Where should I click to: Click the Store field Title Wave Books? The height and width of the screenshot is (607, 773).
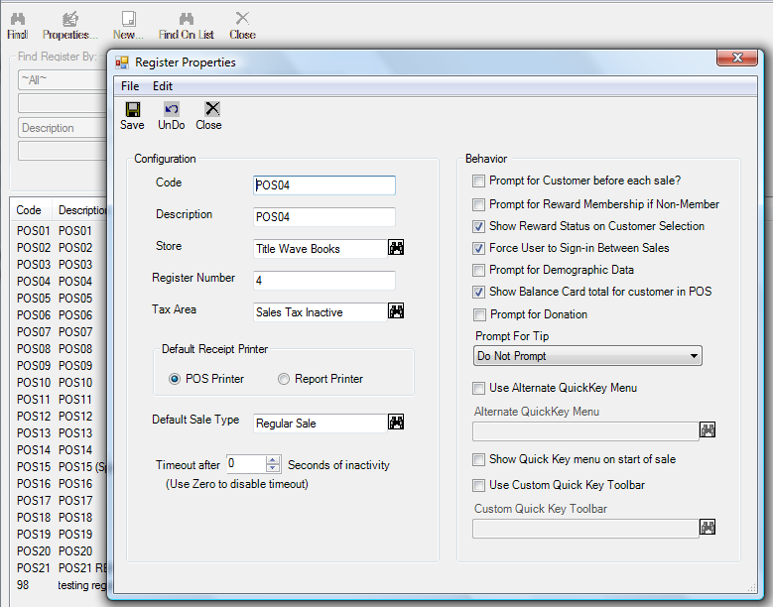coord(321,248)
